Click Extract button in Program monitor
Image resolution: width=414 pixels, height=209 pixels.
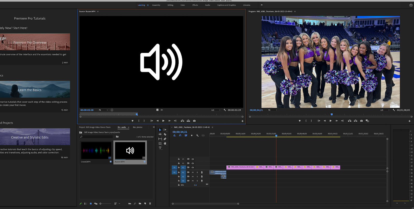point(356,121)
